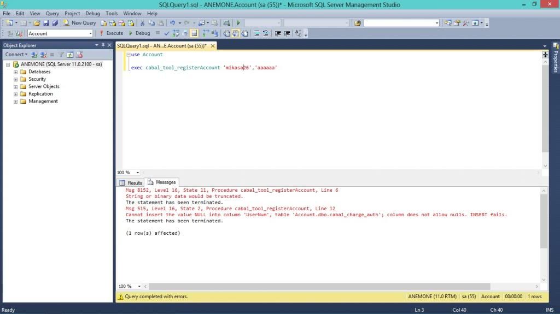Click the Parse checkmark icon
Image resolution: width=560 pixels, height=314 pixels.
tap(167, 33)
